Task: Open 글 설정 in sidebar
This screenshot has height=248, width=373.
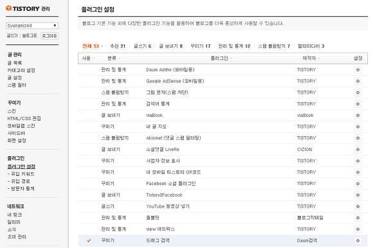Action: tap(15, 78)
